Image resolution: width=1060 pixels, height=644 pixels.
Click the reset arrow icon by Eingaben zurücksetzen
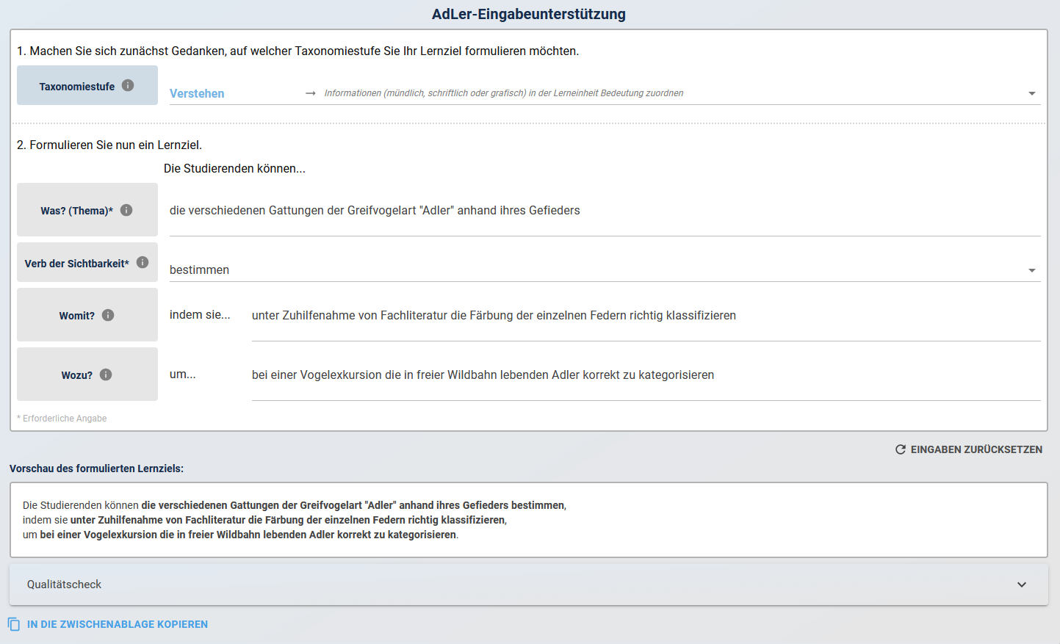coord(900,449)
